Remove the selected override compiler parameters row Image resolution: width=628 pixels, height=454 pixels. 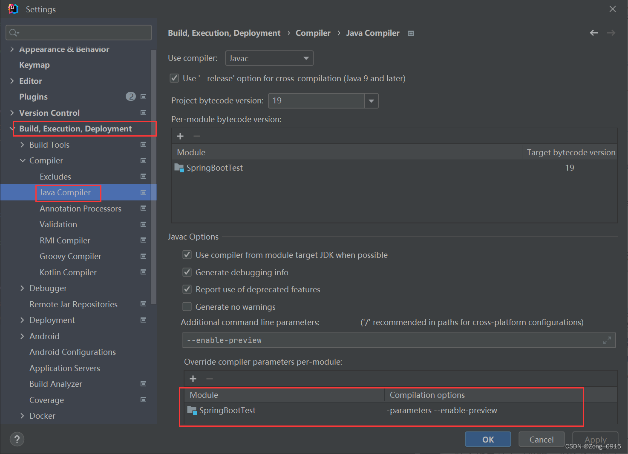tap(210, 379)
